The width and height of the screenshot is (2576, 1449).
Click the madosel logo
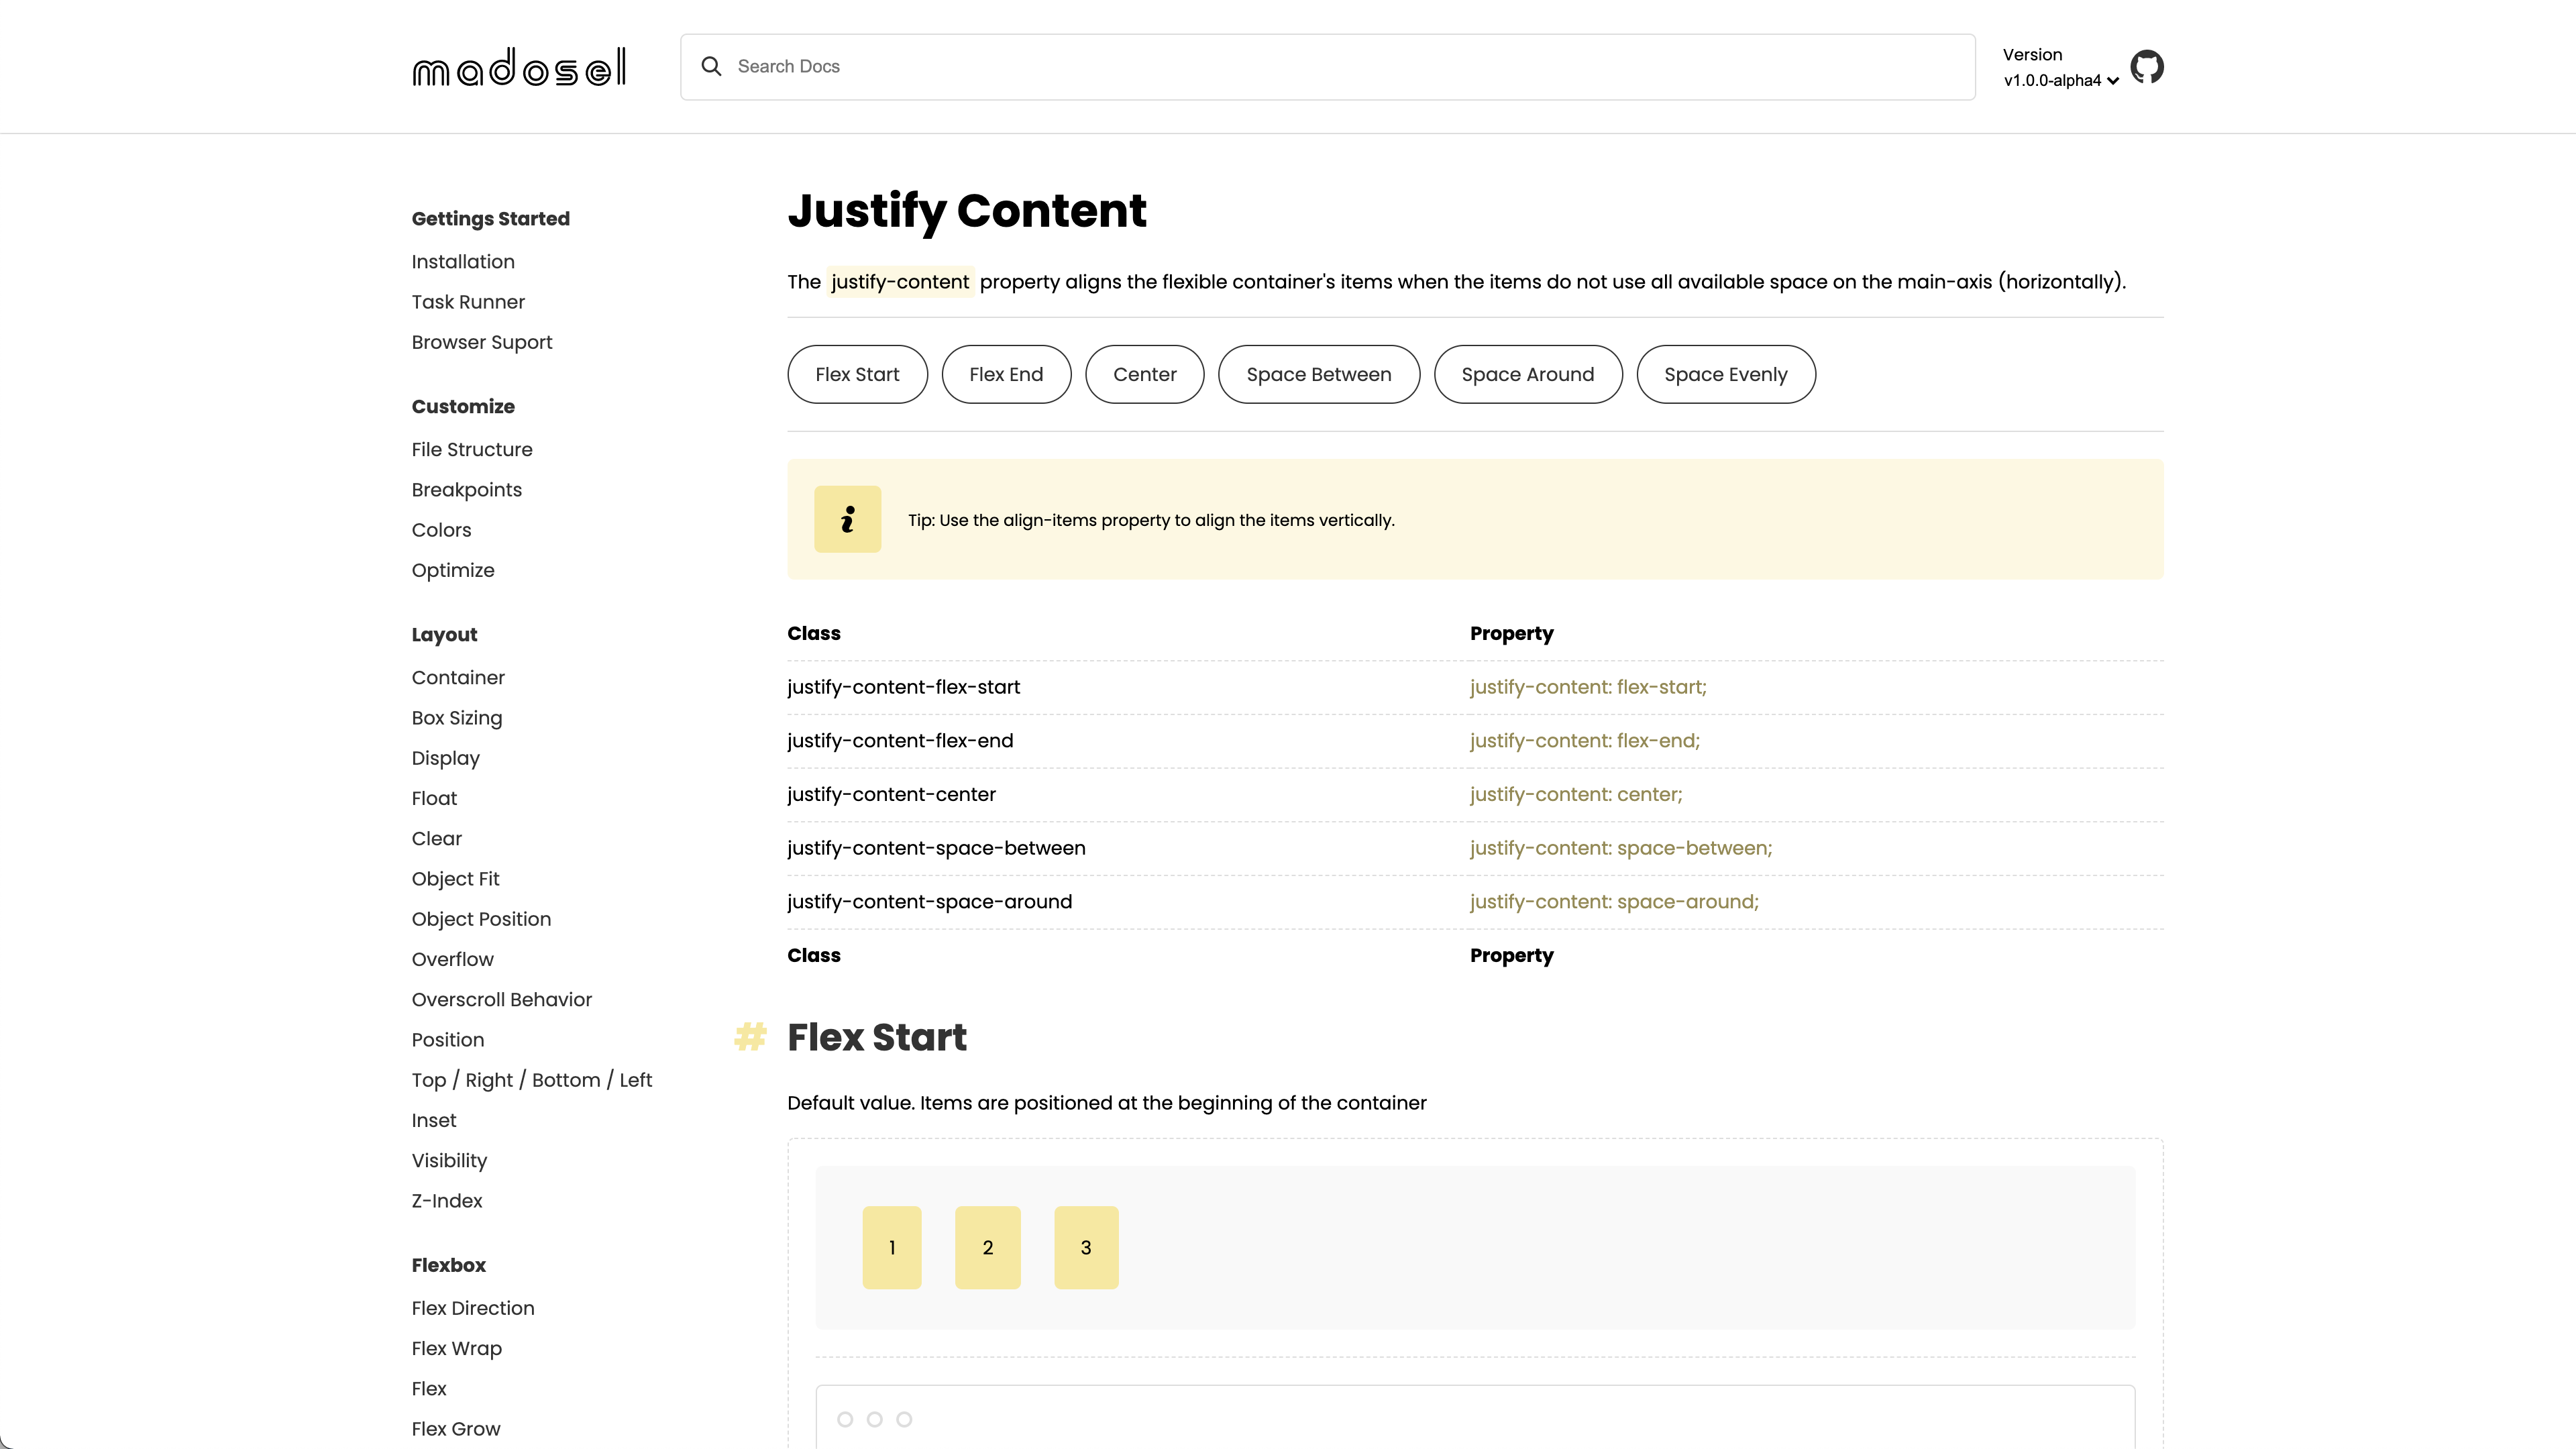[519, 67]
